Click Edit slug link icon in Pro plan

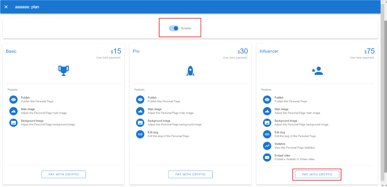click(140, 134)
